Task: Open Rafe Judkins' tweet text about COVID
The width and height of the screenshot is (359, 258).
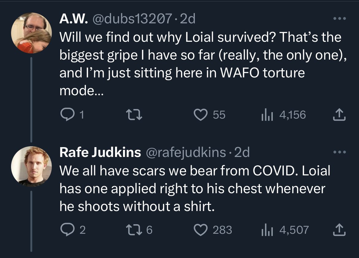Action: pyautogui.click(x=193, y=189)
